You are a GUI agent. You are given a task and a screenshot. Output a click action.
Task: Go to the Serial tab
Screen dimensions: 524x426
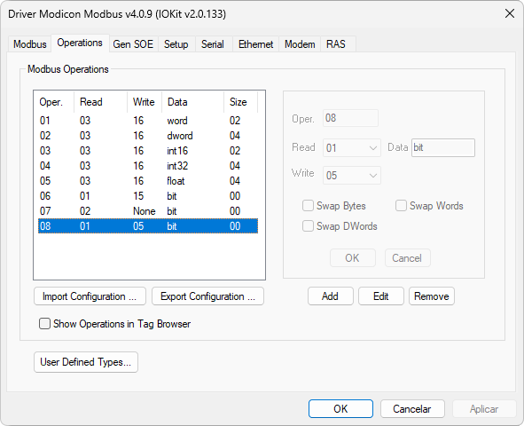tap(212, 44)
